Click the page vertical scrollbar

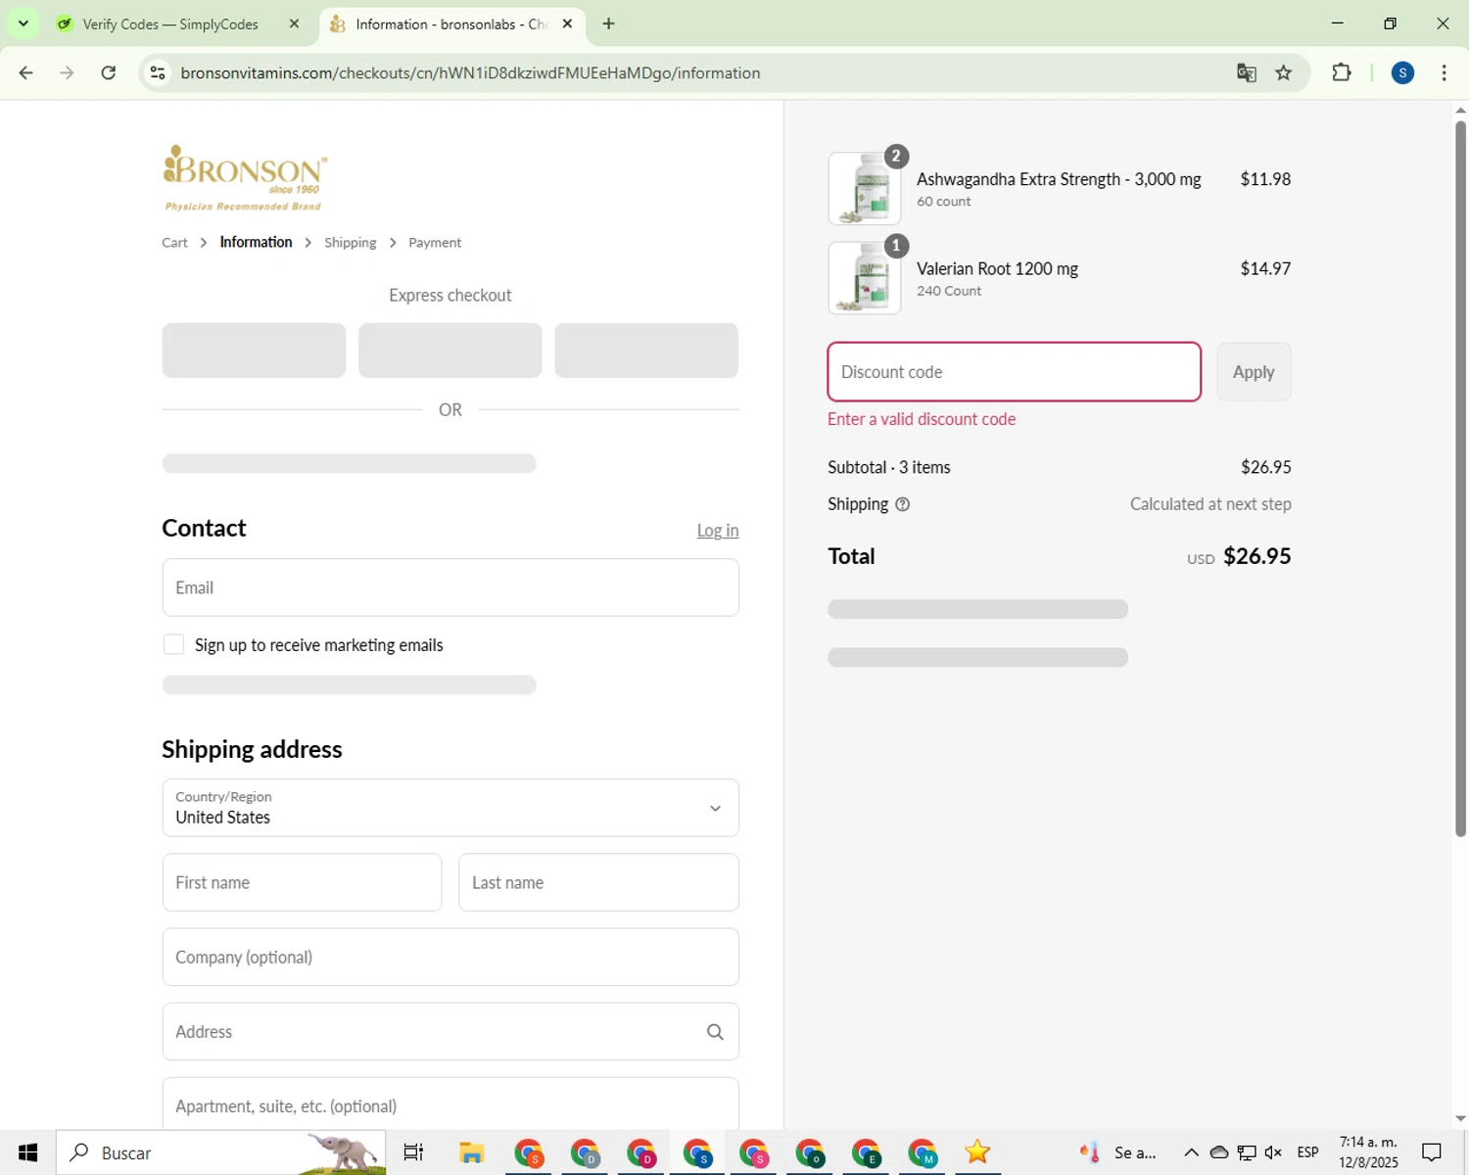tap(1460, 477)
